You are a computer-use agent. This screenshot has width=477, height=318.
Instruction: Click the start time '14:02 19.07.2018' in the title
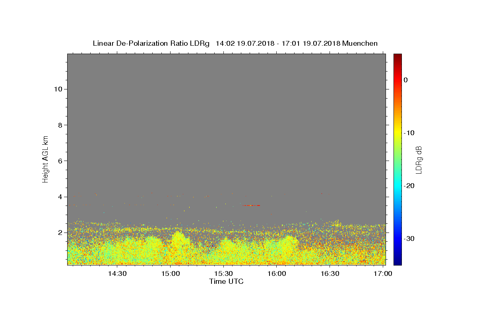point(245,43)
